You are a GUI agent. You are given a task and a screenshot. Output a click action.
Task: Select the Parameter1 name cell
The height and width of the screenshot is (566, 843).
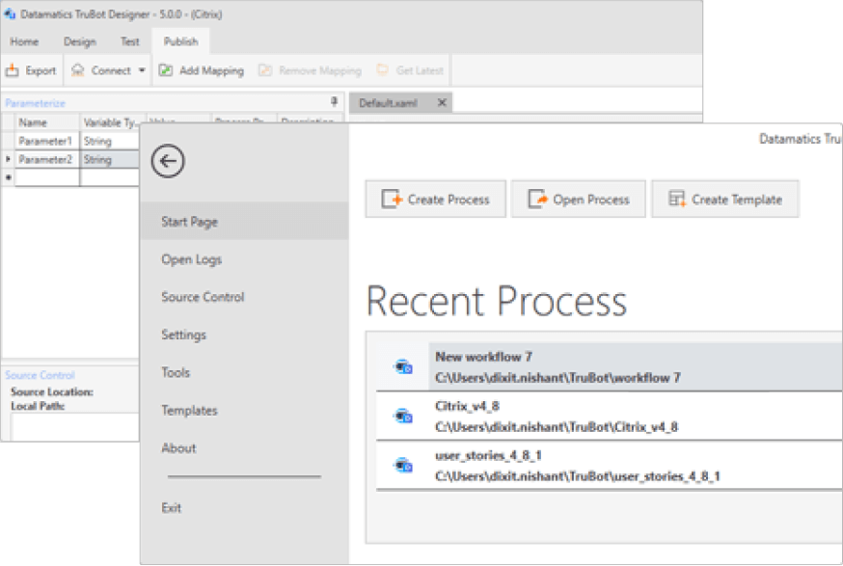[x=46, y=141]
